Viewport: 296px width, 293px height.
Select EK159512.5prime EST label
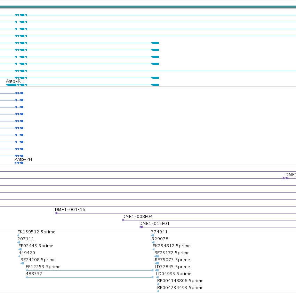coord(36,232)
